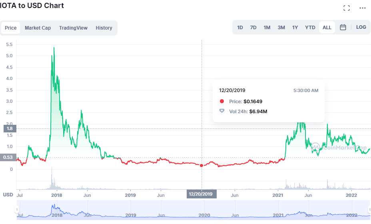Click the 12/20/2019 date label on axis
371x224 pixels.
tap(201, 194)
